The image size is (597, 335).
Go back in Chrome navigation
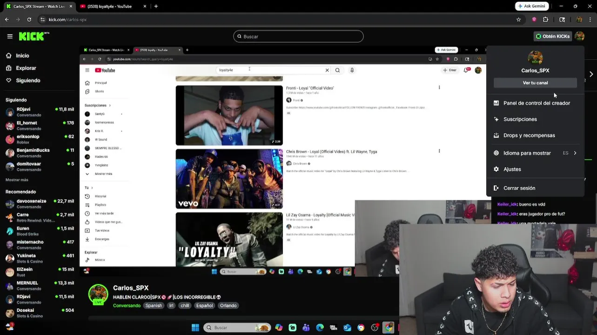click(7, 20)
